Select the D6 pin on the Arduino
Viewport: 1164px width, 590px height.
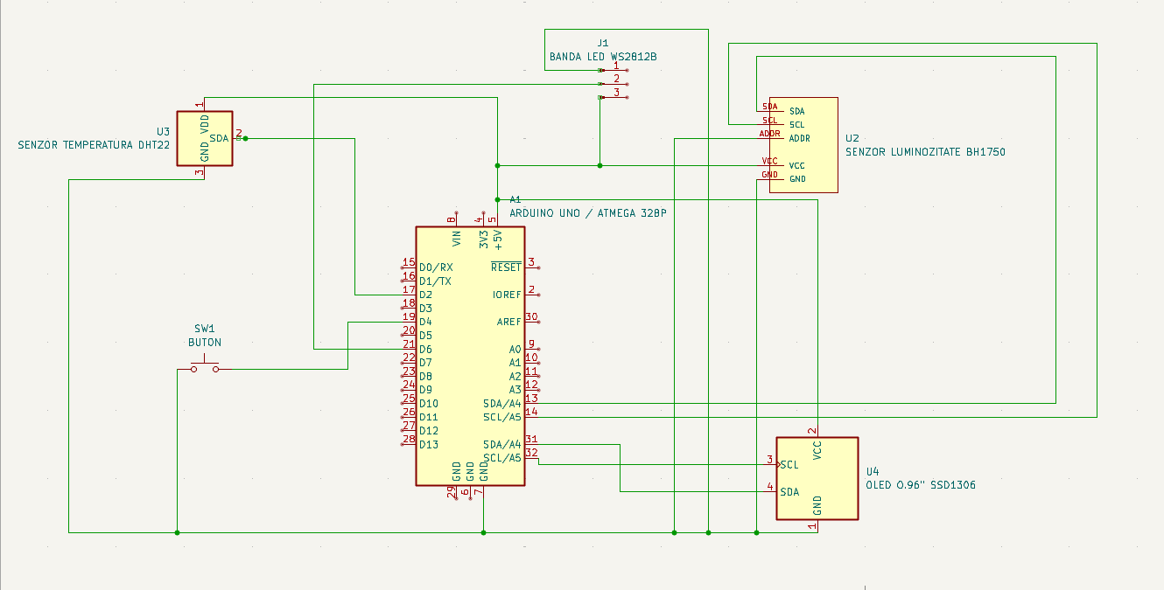coord(425,349)
